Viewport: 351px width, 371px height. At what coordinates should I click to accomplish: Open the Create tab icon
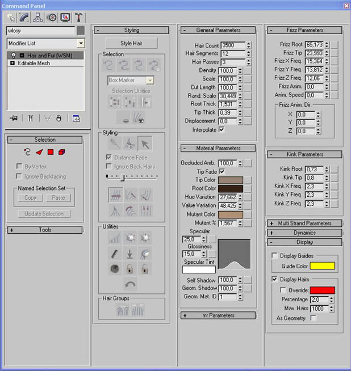pos(11,18)
